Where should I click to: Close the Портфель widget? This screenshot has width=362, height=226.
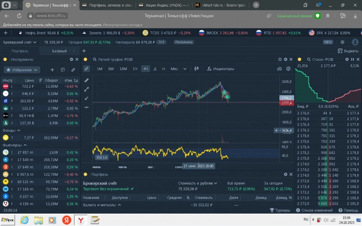[291, 175]
